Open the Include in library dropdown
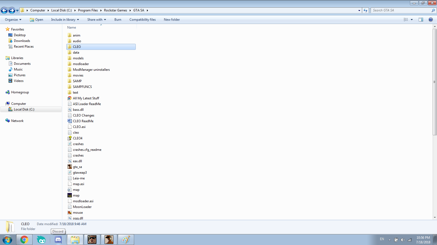The height and width of the screenshot is (245, 437). [65, 20]
